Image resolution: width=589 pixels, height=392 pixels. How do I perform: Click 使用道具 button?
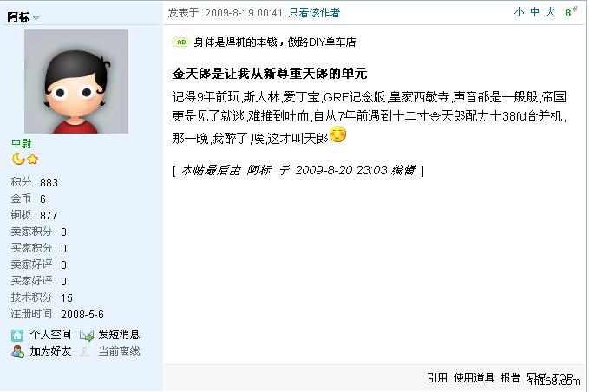click(474, 378)
